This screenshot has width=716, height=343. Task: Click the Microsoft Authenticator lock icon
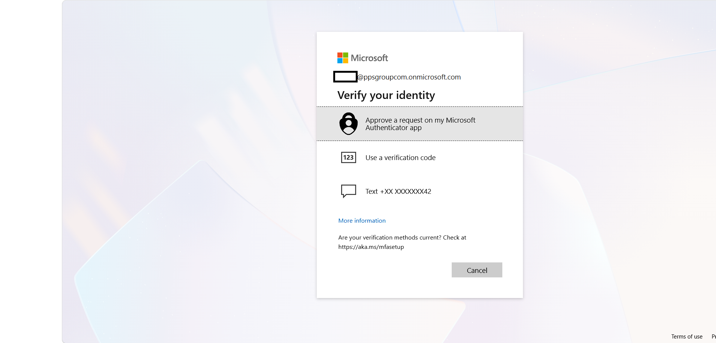(349, 124)
